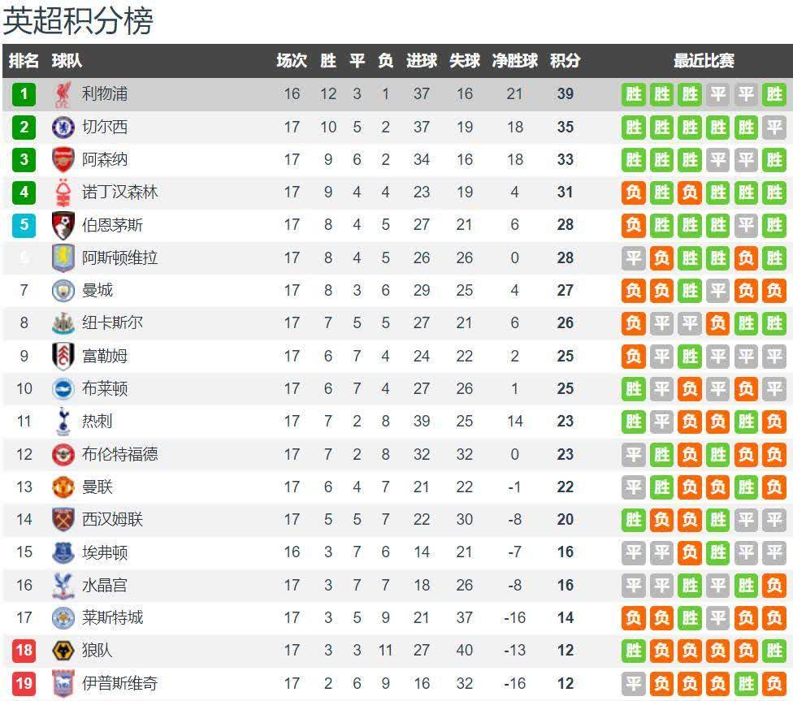Open the 富勒姆 team link
The width and height of the screenshot is (793, 701).
click(x=105, y=356)
